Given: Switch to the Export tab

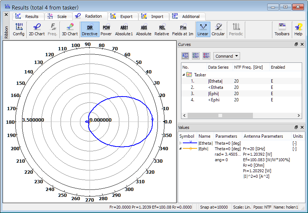Looking at the screenshot, I should [123, 17].
